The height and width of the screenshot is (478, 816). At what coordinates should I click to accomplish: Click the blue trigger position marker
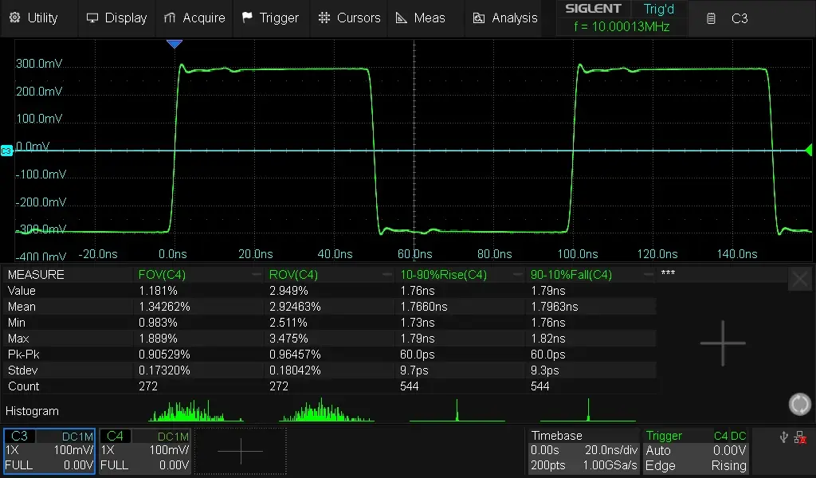pos(174,45)
